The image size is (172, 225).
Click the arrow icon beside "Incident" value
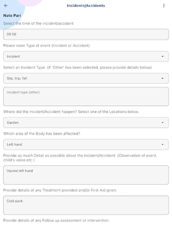(x=163, y=56)
